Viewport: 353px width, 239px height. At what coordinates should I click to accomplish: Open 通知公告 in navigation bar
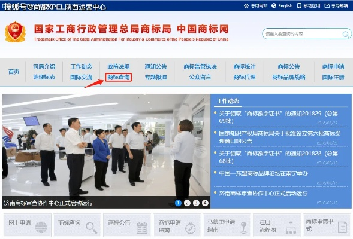(x=156, y=66)
